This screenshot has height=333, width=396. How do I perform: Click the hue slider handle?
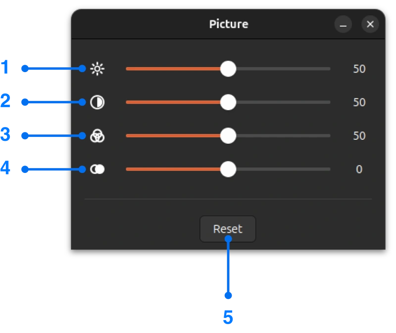228,169
